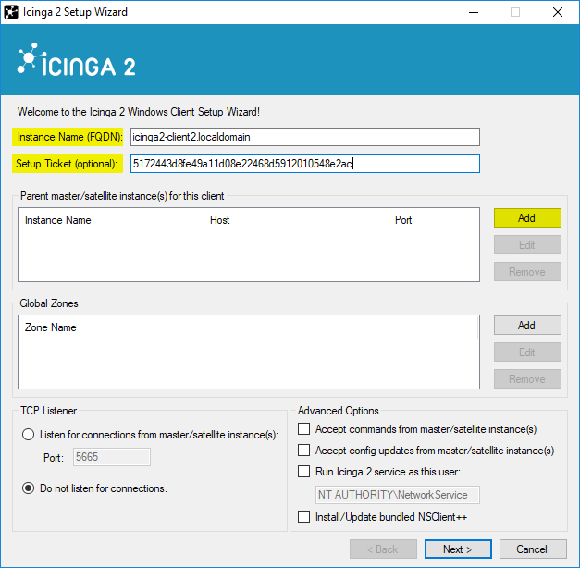Screen dimensions: 580x568
Task: Check Install/Update bundled NSClient++
Action: tap(303, 516)
